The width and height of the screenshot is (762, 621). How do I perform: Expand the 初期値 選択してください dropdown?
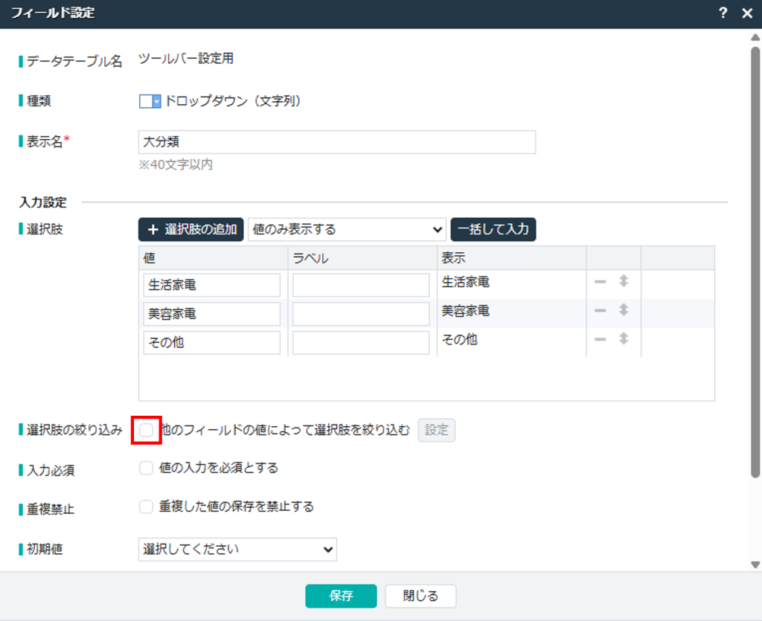coord(237,550)
